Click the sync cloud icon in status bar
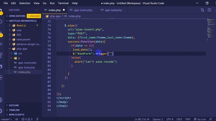 (x=17, y=119)
